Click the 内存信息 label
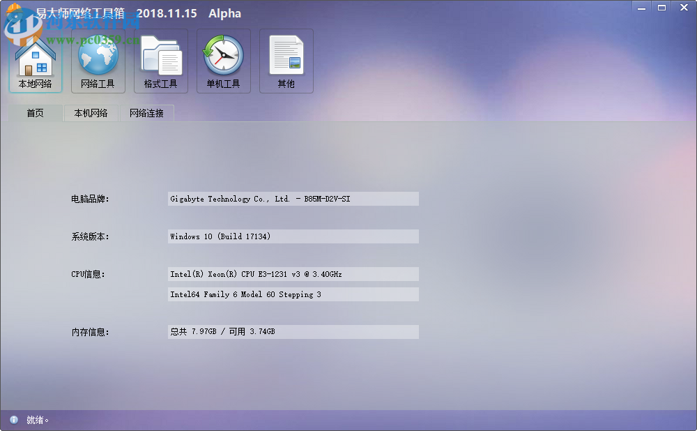Viewport: 697px width, 431px height. click(90, 332)
